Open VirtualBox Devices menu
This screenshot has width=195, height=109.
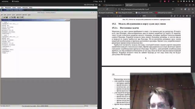[x=25, y=8]
